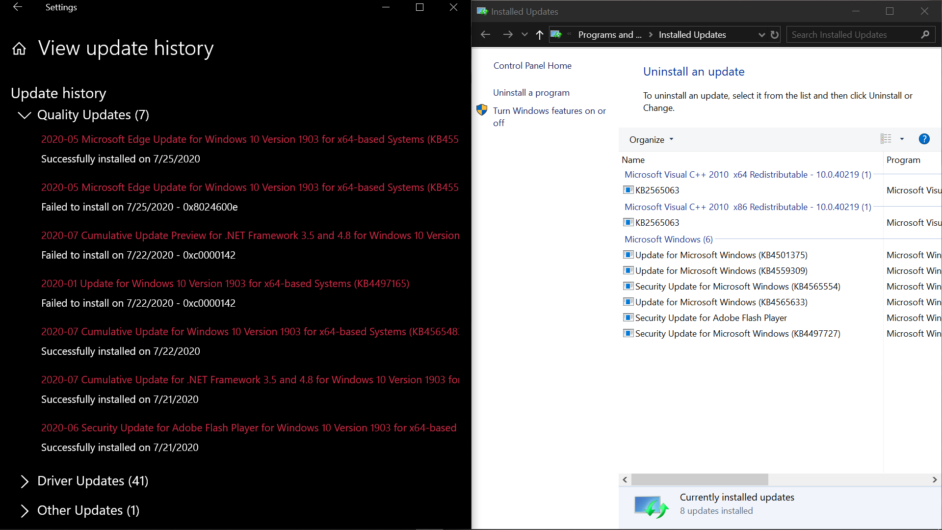Click the currently installed updates icon
Screen dimensions: 942x530
[x=651, y=507]
